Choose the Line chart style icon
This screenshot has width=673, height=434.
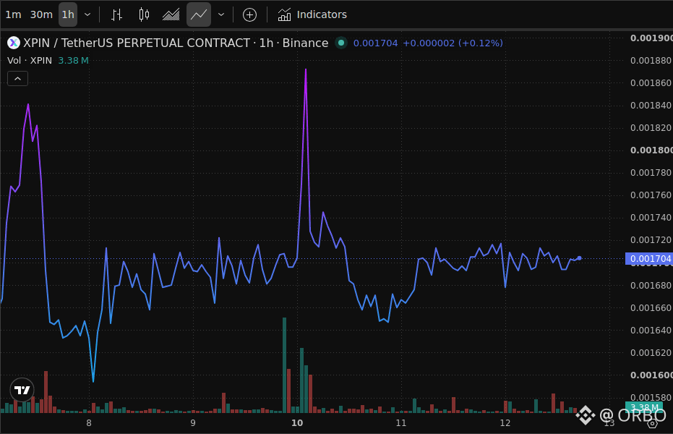tap(199, 14)
